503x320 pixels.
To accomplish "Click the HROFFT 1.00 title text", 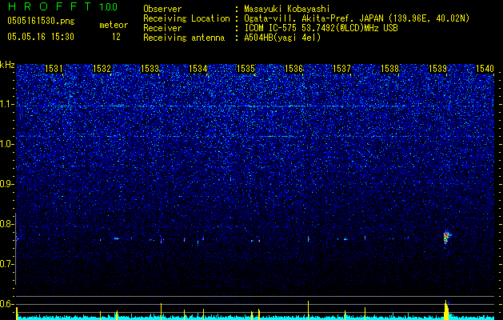I will coord(62,6).
